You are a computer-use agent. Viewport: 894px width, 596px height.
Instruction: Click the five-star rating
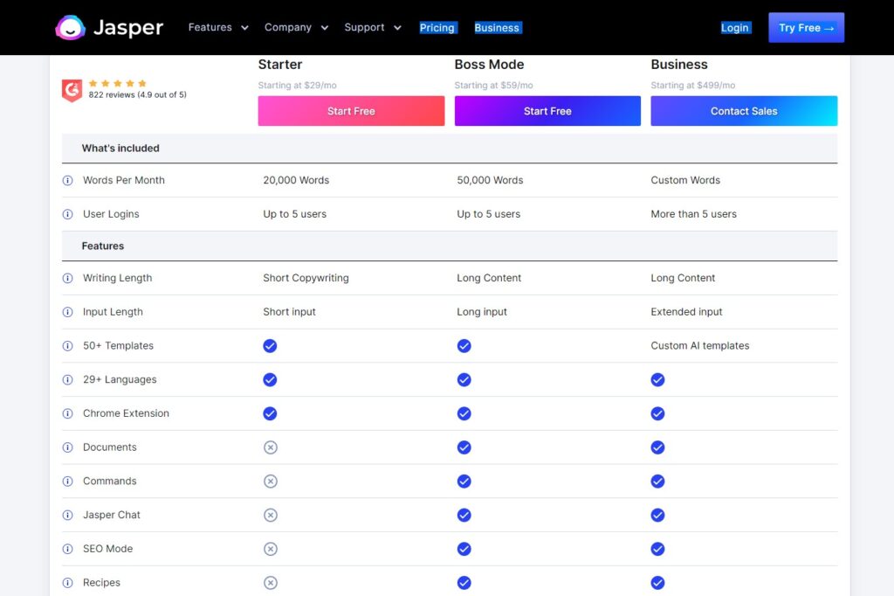point(118,83)
